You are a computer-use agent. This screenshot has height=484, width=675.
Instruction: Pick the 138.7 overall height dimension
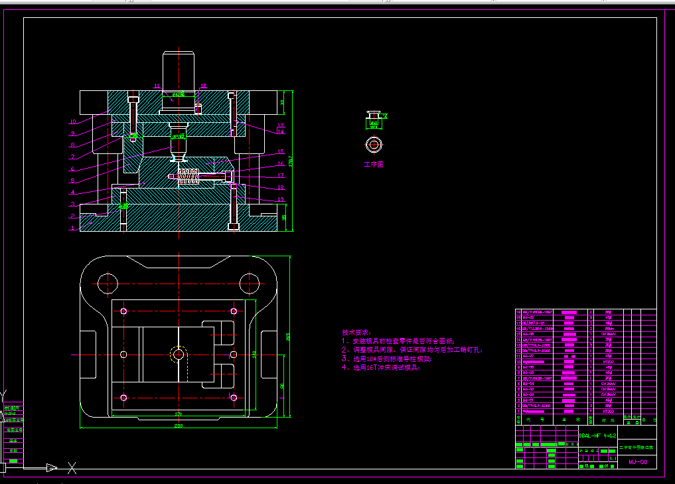290,161
